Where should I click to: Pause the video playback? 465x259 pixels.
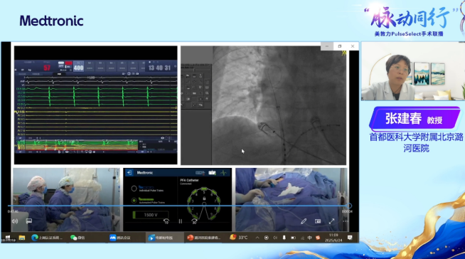click(x=181, y=221)
